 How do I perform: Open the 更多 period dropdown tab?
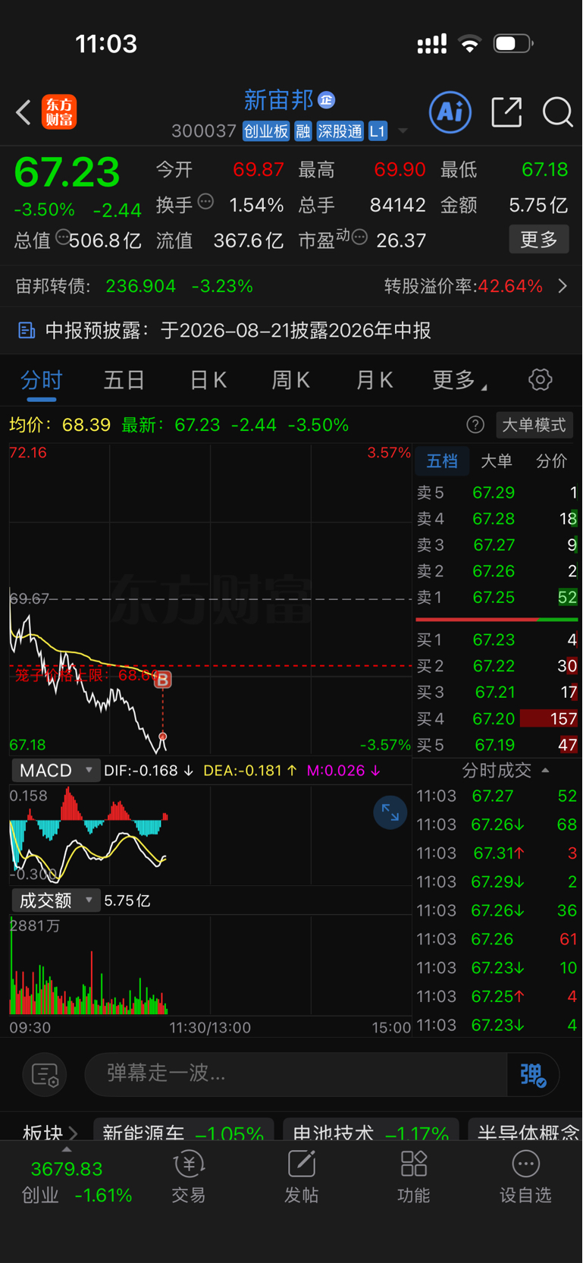[x=459, y=379]
